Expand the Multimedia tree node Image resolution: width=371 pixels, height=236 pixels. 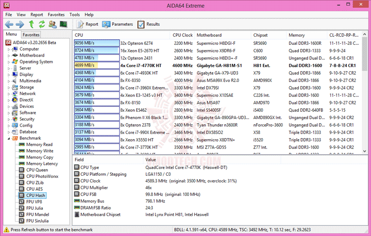[9, 81]
